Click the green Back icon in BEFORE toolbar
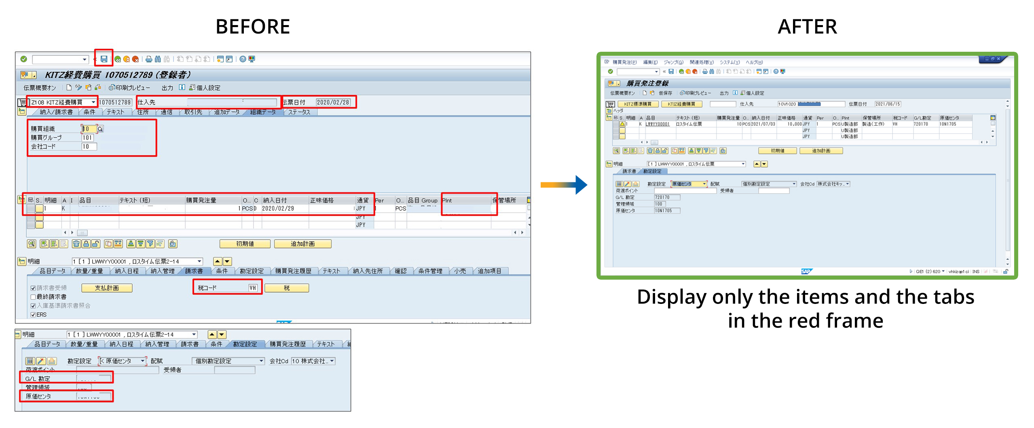Image resolution: width=1034 pixels, height=428 pixels. coord(118,59)
